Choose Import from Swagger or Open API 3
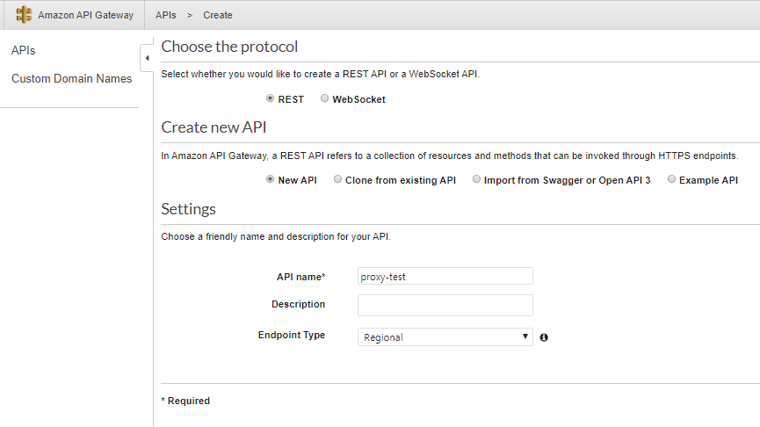This screenshot has height=427, width=760. click(476, 179)
